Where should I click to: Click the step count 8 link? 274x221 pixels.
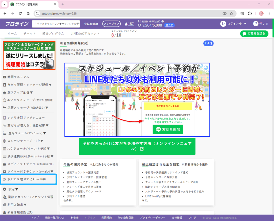pyautogui.click(x=113, y=35)
